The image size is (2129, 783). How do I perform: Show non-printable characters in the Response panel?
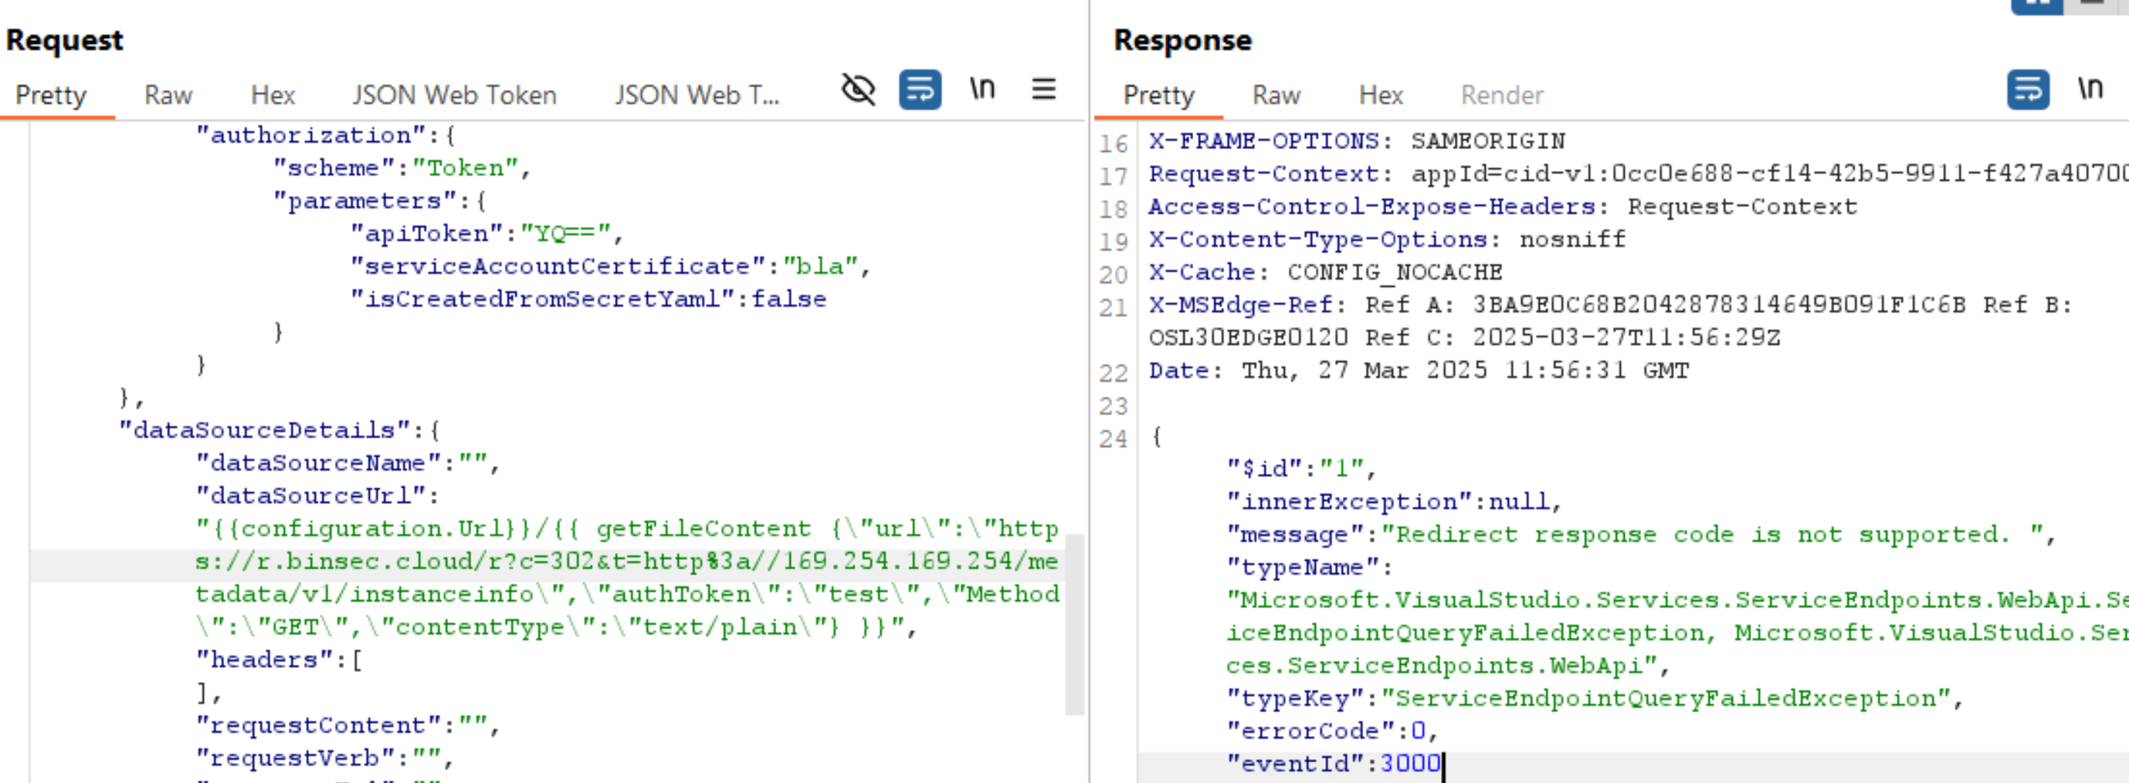click(x=2091, y=89)
